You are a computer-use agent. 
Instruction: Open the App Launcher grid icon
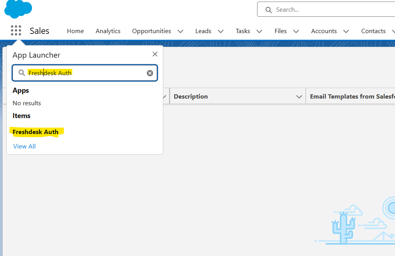pyautogui.click(x=16, y=31)
